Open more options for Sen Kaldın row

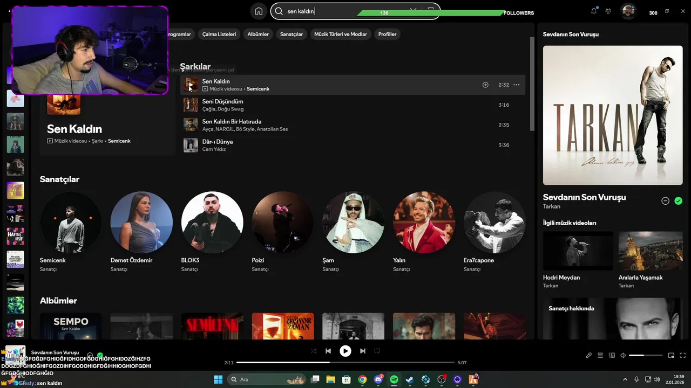pos(517,85)
